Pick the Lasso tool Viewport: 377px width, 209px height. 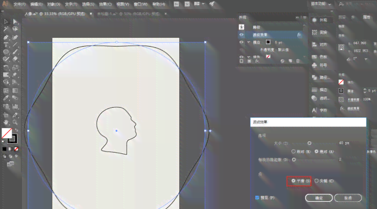pyautogui.click(x=15, y=29)
